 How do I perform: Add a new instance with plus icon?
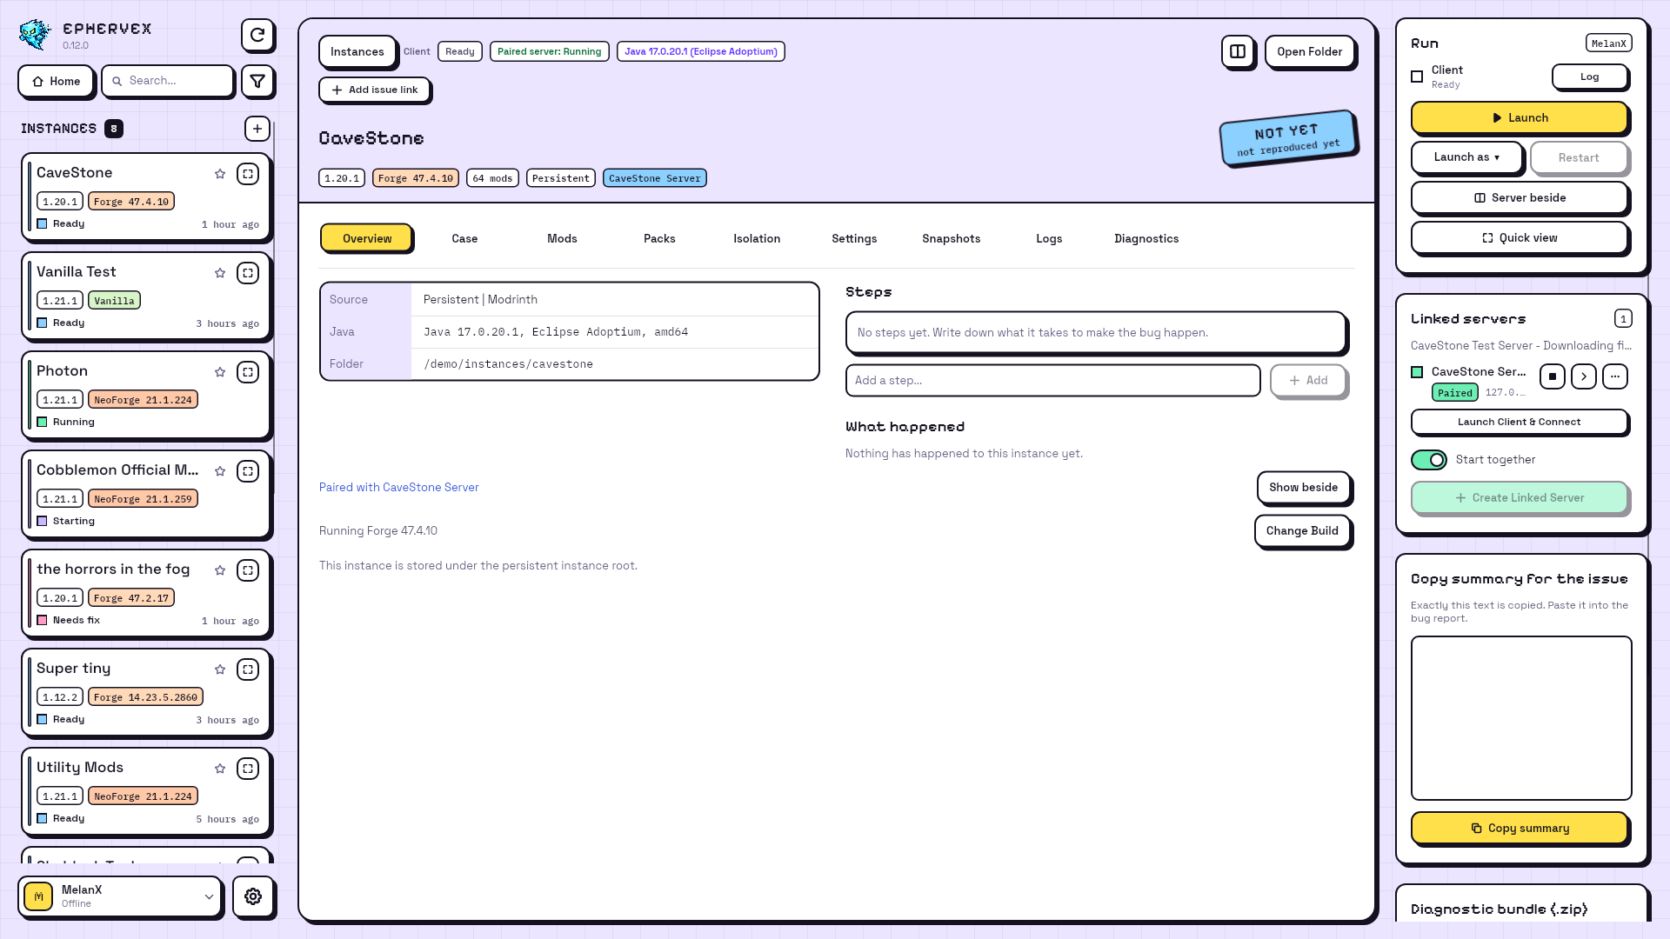point(257,129)
